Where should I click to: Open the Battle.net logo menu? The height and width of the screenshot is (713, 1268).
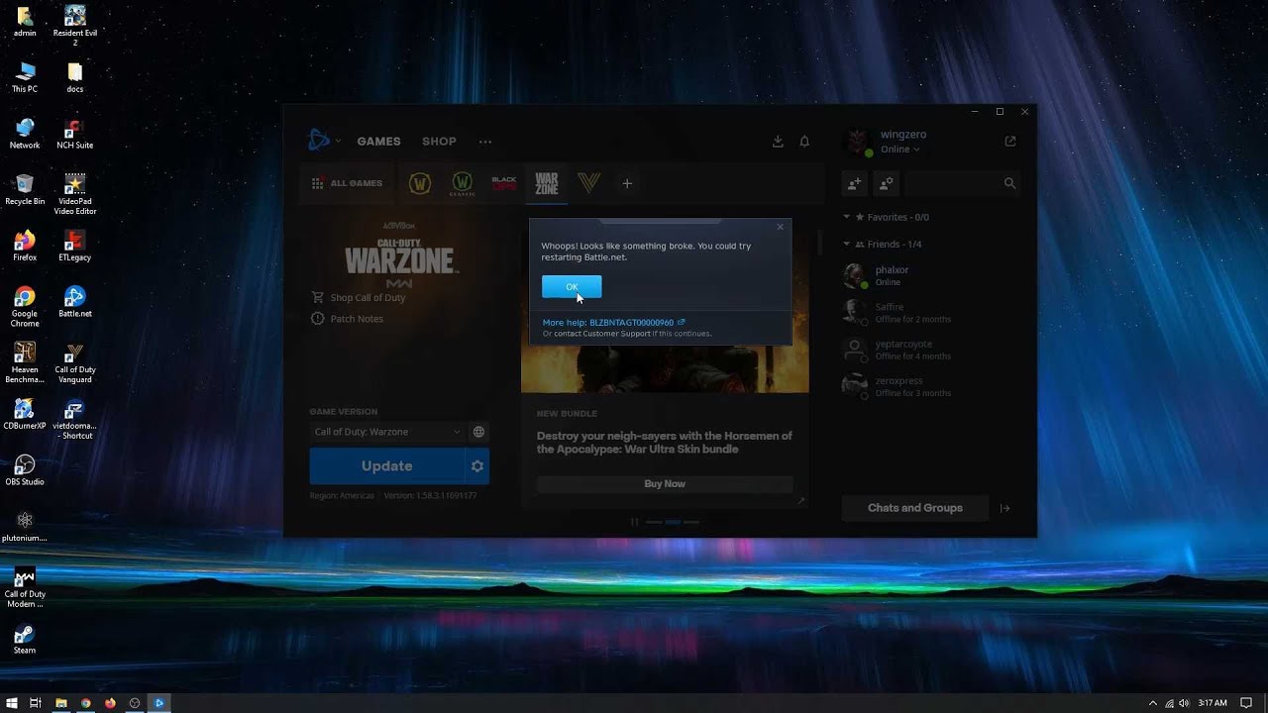pos(323,141)
